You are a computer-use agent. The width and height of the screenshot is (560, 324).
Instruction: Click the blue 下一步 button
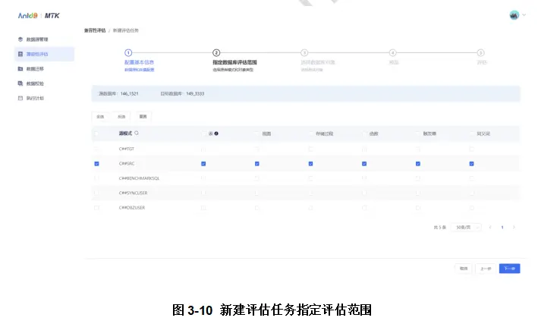(509, 269)
